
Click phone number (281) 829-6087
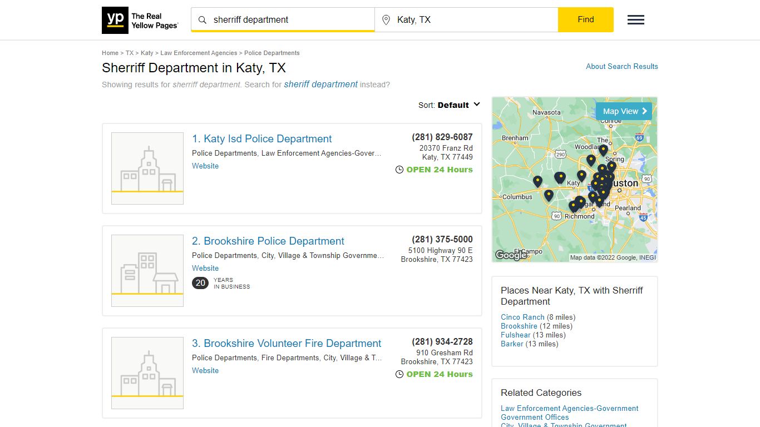[442, 137]
